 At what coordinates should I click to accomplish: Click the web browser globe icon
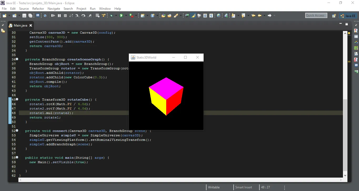pos(219,16)
